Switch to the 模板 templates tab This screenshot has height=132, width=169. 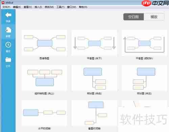pos(154,17)
